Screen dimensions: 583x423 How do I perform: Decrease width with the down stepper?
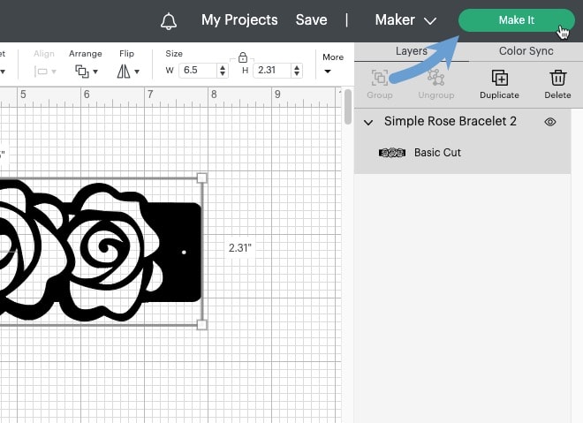click(x=223, y=73)
